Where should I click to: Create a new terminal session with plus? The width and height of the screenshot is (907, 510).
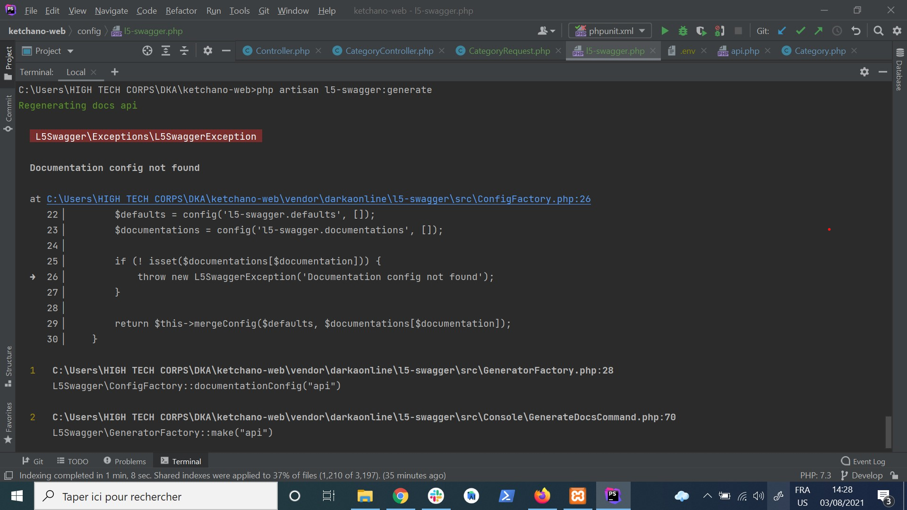click(114, 72)
